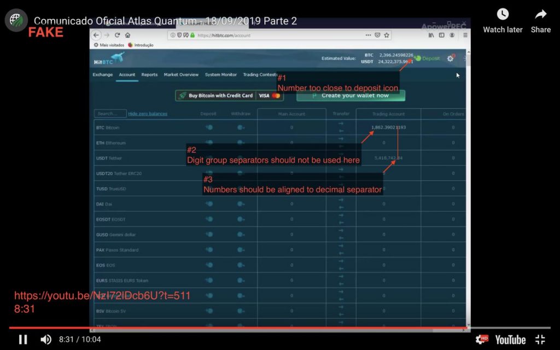Add video to Watch later
Viewport: 560px width, 350px height.
503,21
